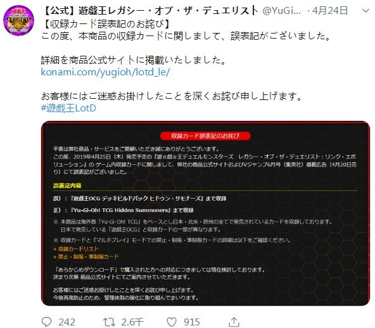
Task: Click the 禁止・制限・準制限カード link in image
Action: click(86, 256)
